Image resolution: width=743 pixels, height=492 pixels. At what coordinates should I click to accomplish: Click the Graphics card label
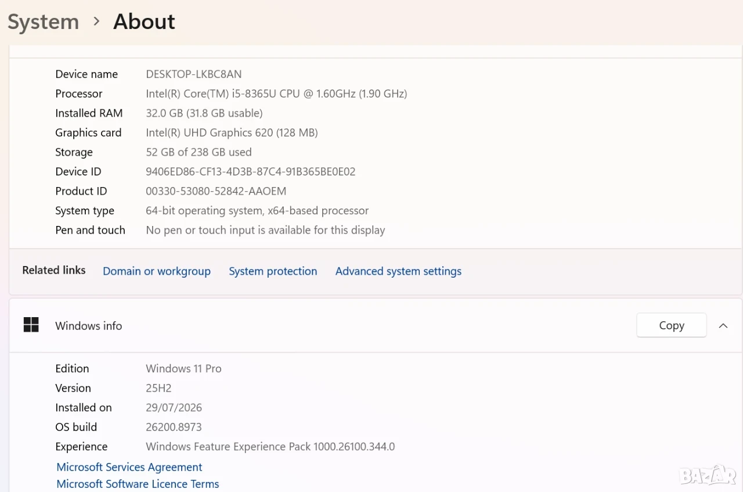(88, 132)
